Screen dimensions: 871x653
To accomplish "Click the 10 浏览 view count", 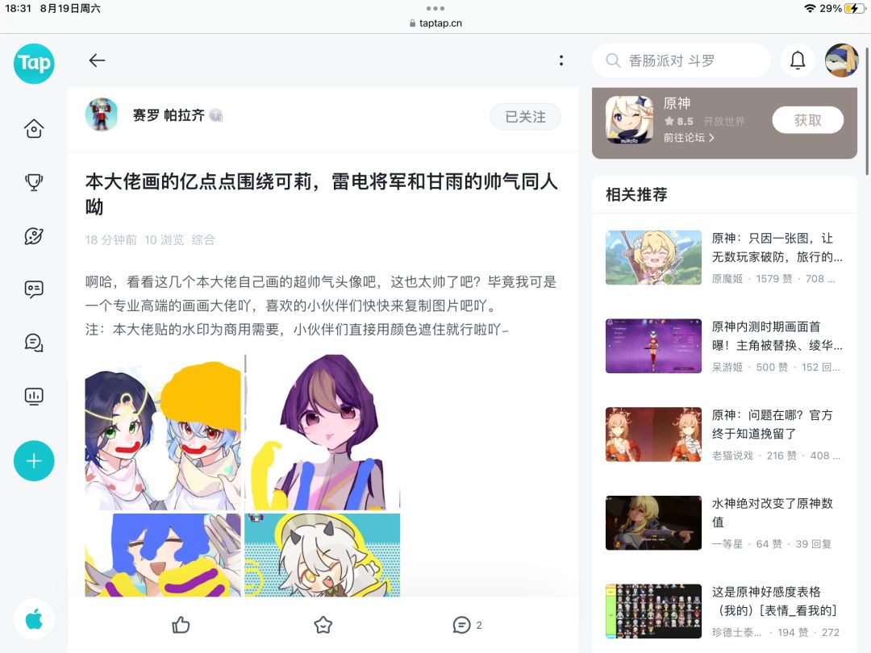I will (x=164, y=240).
